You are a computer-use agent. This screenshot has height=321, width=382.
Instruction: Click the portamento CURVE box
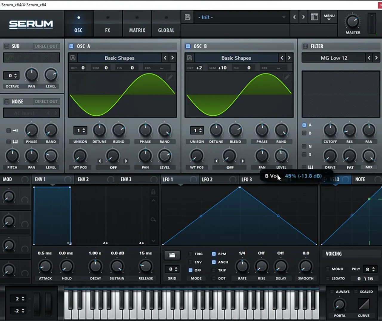(363, 304)
